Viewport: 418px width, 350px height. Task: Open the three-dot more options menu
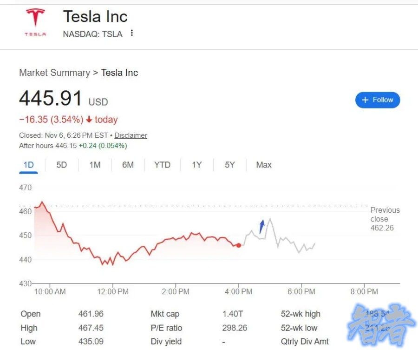pos(132,33)
